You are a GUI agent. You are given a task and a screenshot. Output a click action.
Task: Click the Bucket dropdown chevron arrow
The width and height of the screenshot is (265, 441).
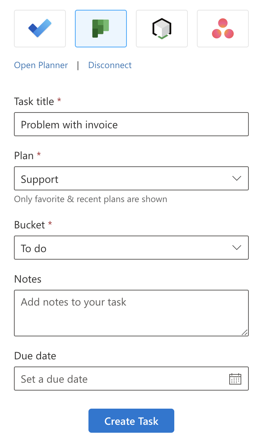(237, 248)
